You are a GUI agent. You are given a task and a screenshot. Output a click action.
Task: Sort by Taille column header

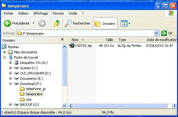[106, 40]
